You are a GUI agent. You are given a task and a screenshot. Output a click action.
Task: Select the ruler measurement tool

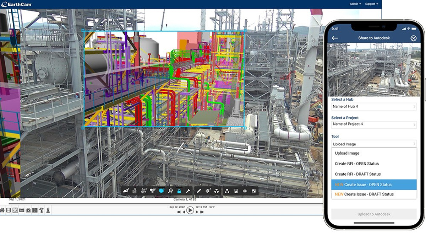pyautogui.click(x=199, y=191)
